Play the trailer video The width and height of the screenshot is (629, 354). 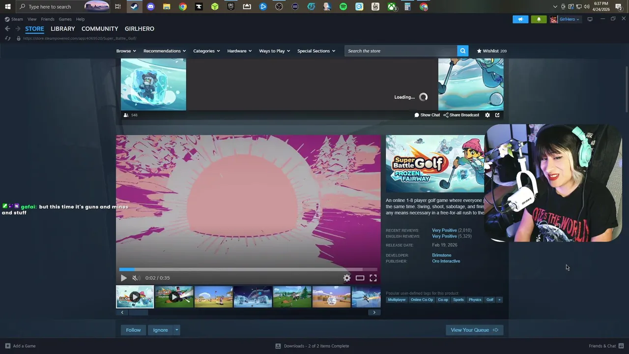[x=123, y=278]
